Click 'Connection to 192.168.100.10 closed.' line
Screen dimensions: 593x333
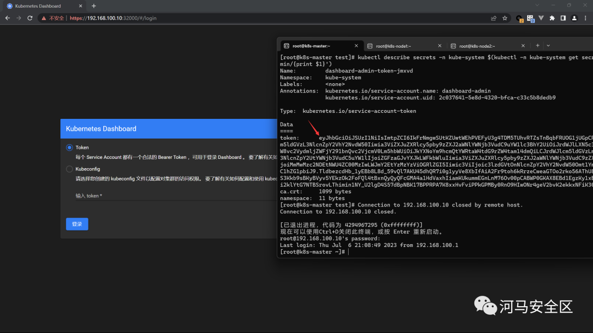tap(338, 212)
